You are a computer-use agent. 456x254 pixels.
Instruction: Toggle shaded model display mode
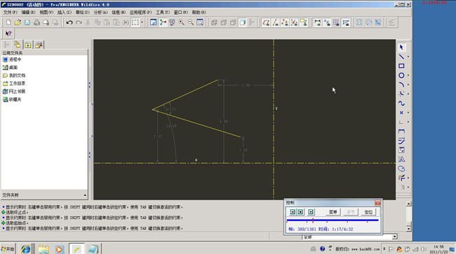click(242, 22)
